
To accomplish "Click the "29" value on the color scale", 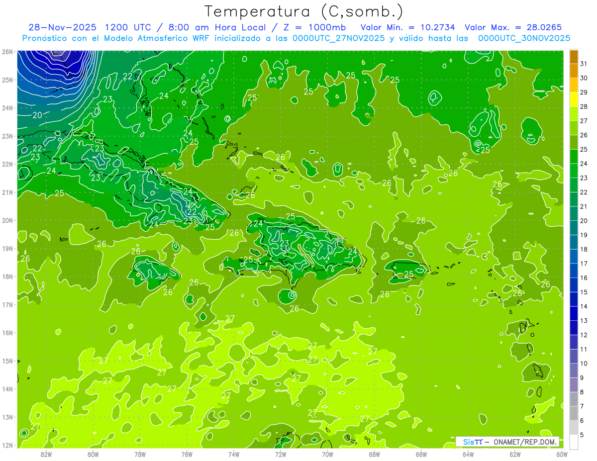I will click(584, 92).
